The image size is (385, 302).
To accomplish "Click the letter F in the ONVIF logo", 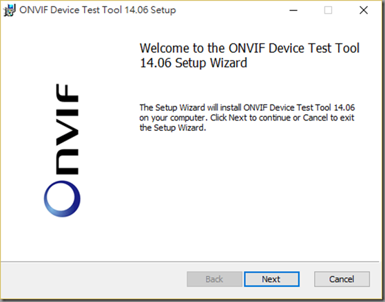I will (67, 93).
